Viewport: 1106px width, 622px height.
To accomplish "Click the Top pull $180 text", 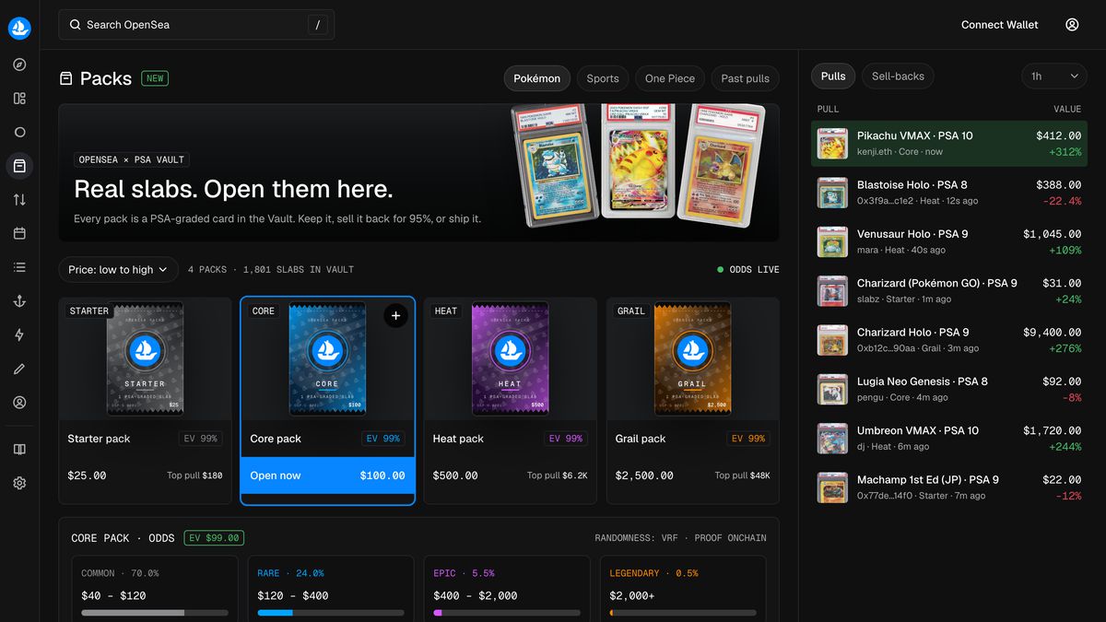I will 194,475.
